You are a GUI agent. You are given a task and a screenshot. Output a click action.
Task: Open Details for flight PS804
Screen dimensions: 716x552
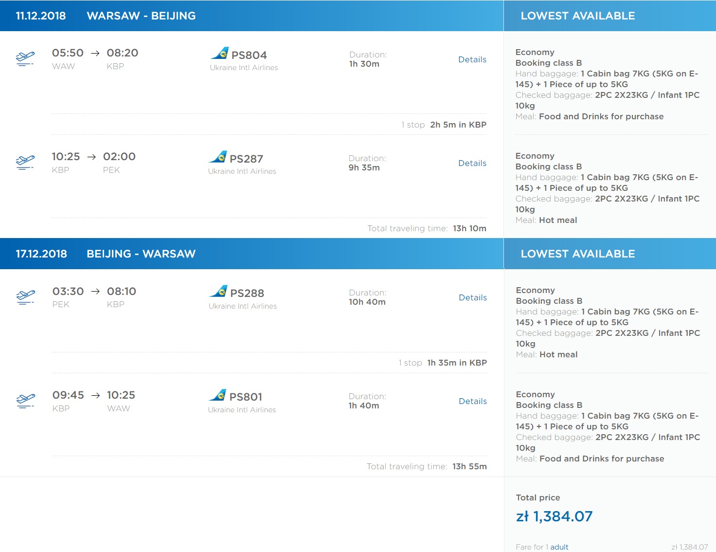pos(472,59)
